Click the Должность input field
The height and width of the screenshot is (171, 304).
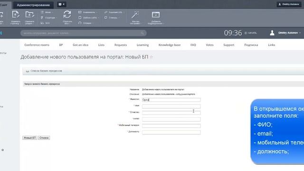coord(171,132)
